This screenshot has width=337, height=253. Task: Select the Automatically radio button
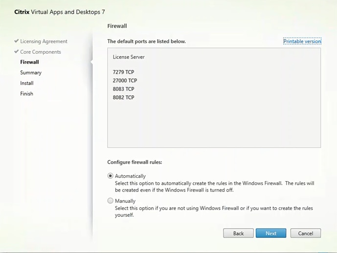[x=110, y=176]
